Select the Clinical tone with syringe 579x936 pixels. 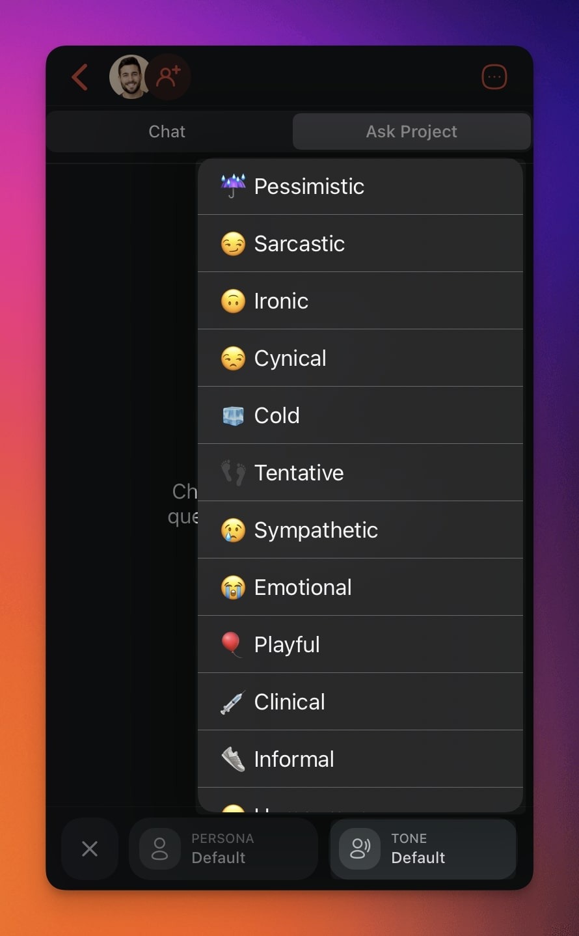tap(360, 702)
